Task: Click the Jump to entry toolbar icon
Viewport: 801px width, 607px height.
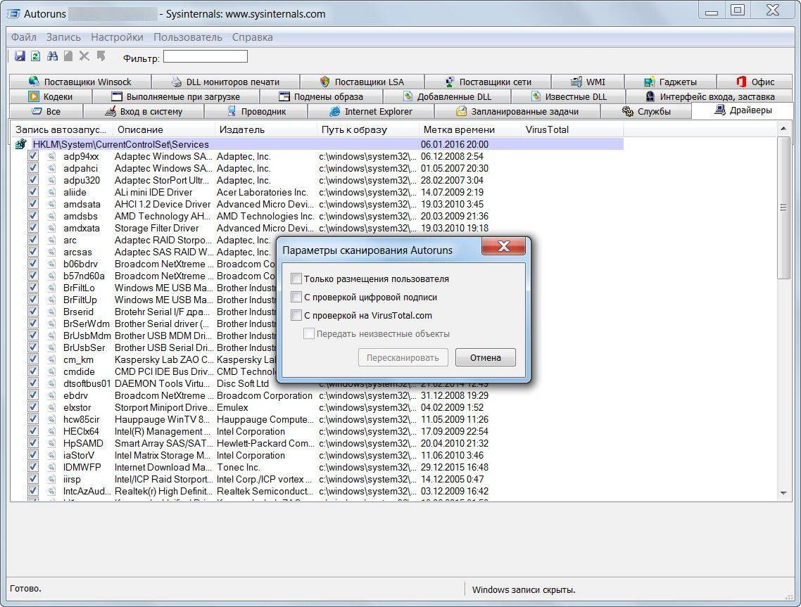Action: click(101, 56)
